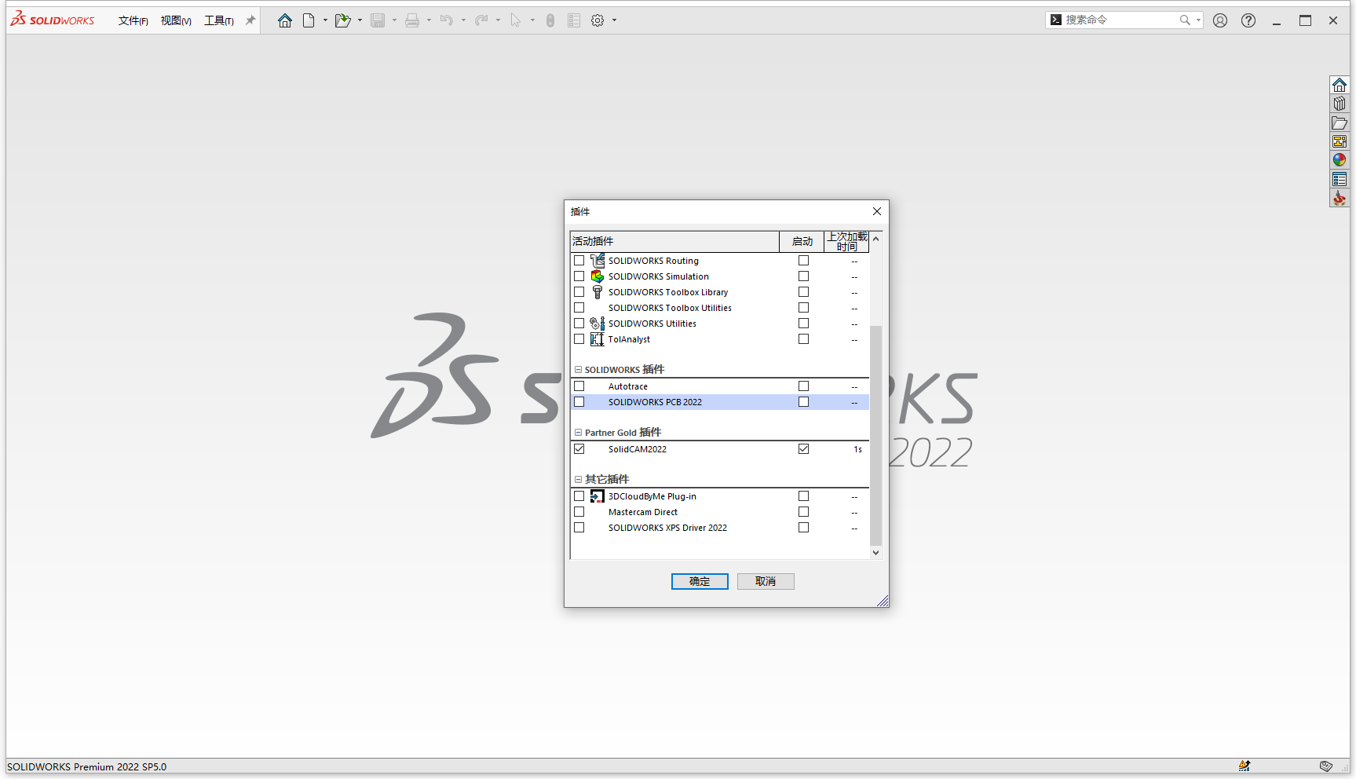Screen dimensions: 1356x779
Task: Click the Undo toolbar icon
Action: [x=447, y=20]
